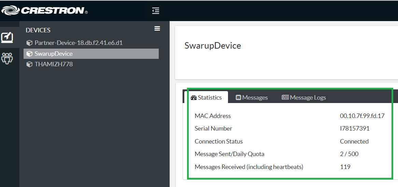The width and height of the screenshot is (398, 187).
Task: Switch to the Message Logs tab
Action: point(304,98)
